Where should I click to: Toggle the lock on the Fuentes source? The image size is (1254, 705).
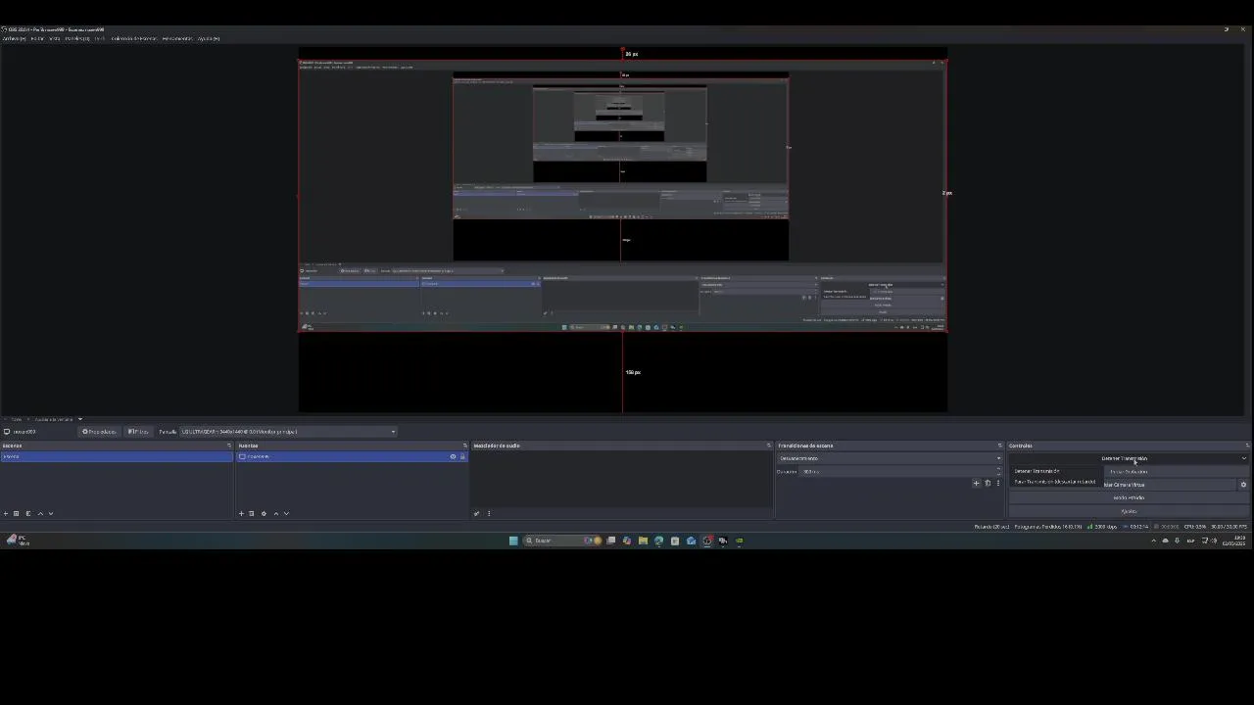click(x=462, y=456)
